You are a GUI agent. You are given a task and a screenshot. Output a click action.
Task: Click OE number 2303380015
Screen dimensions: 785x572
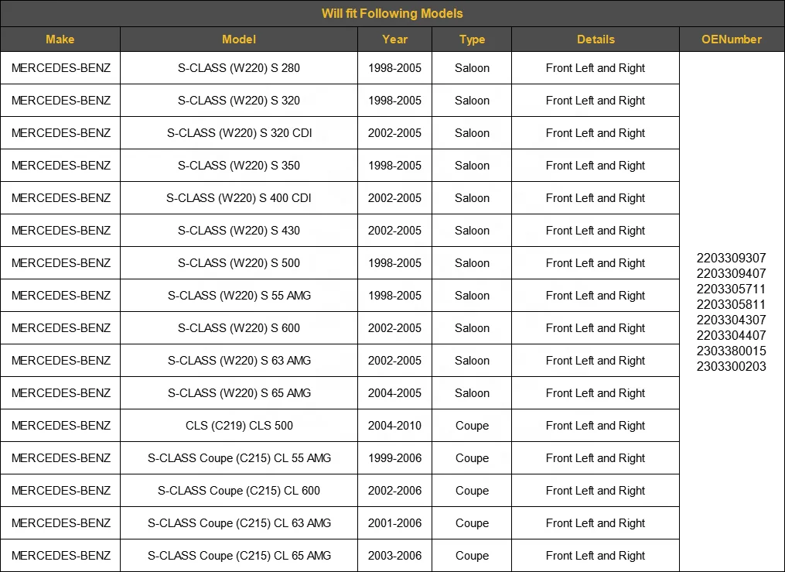click(731, 351)
